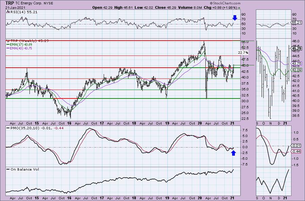The image size is (305, 201).
Task: Click the On Balance Vol panel label
Action: (23, 169)
